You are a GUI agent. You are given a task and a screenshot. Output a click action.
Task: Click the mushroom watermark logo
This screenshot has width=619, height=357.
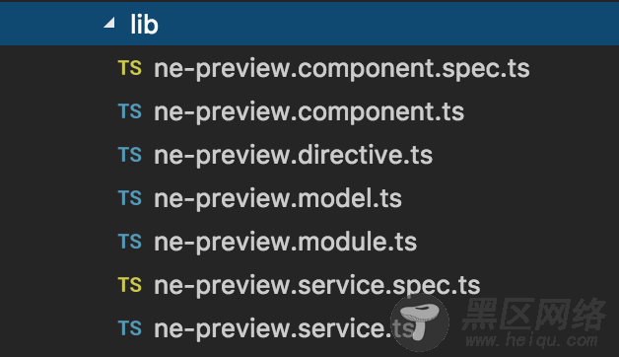pyautogui.click(x=420, y=322)
